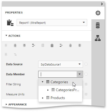Click the Data Member dropdown arrow button

click(x=80, y=74)
